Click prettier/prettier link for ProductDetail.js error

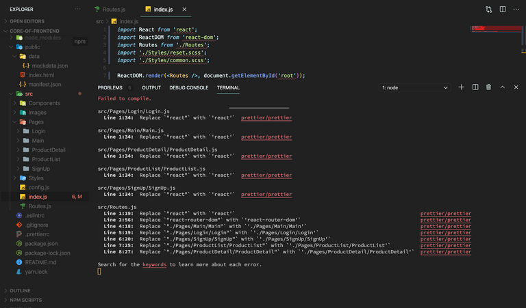266,156
